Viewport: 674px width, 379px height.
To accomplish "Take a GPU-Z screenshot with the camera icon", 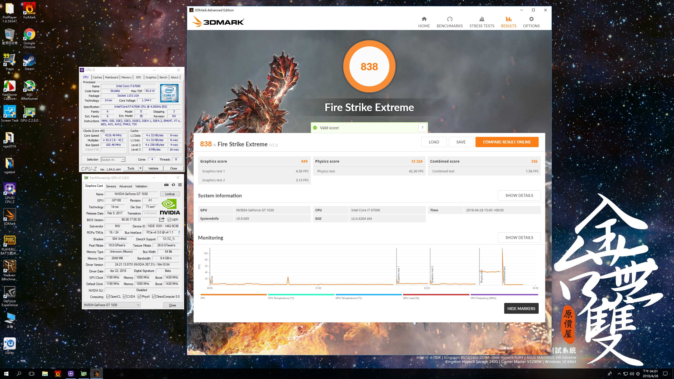I will point(166,185).
